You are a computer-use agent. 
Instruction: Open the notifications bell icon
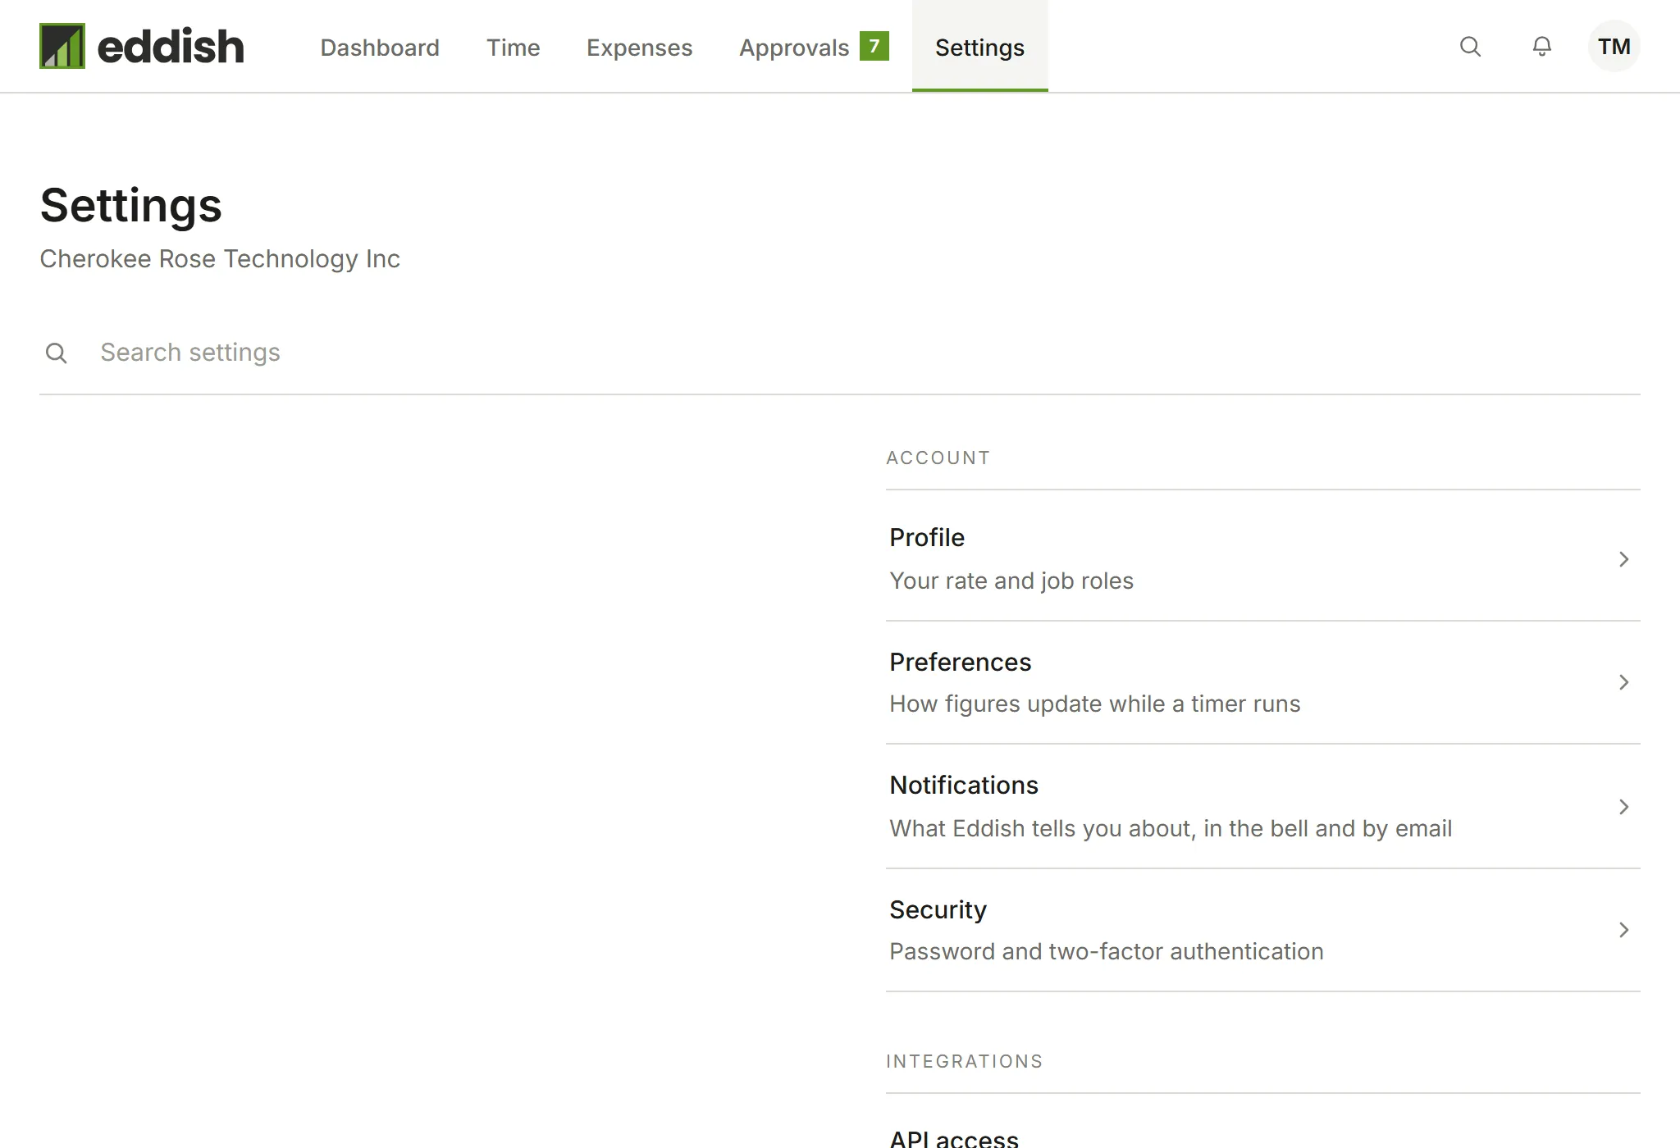(x=1542, y=47)
